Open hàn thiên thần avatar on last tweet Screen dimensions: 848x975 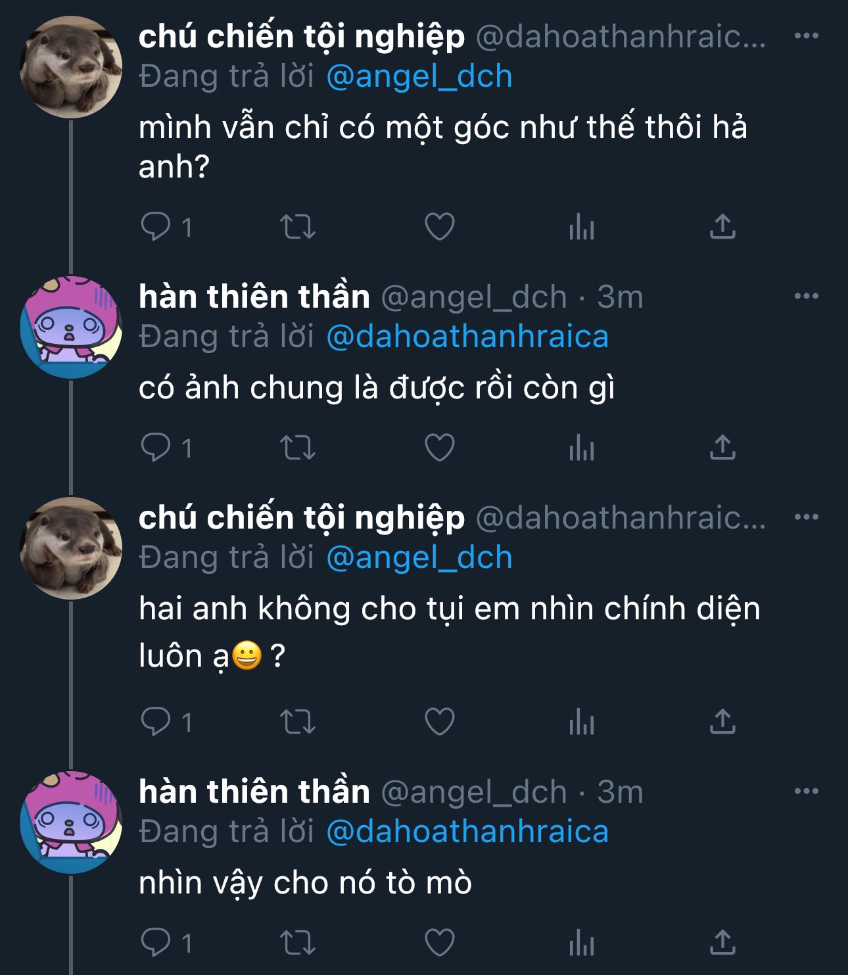click(x=71, y=822)
